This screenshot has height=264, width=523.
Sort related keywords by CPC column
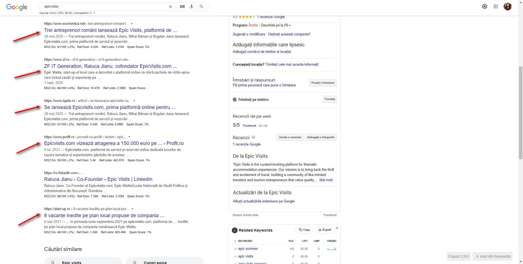[x=305, y=241]
